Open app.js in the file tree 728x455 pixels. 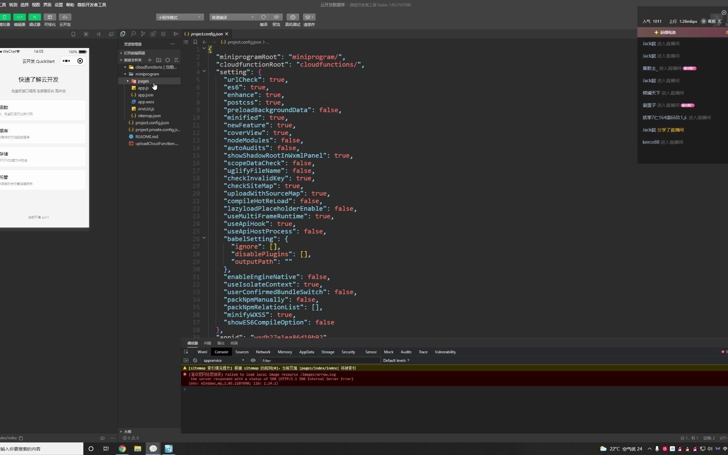(143, 88)
